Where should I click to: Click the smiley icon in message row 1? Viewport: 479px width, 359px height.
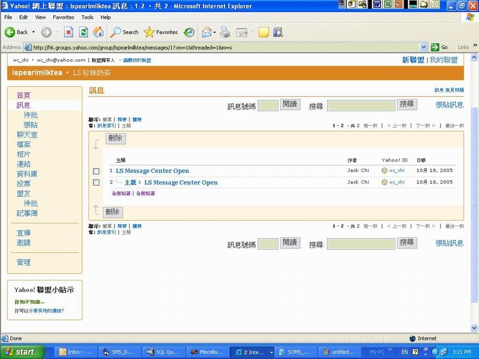[384, 171]
